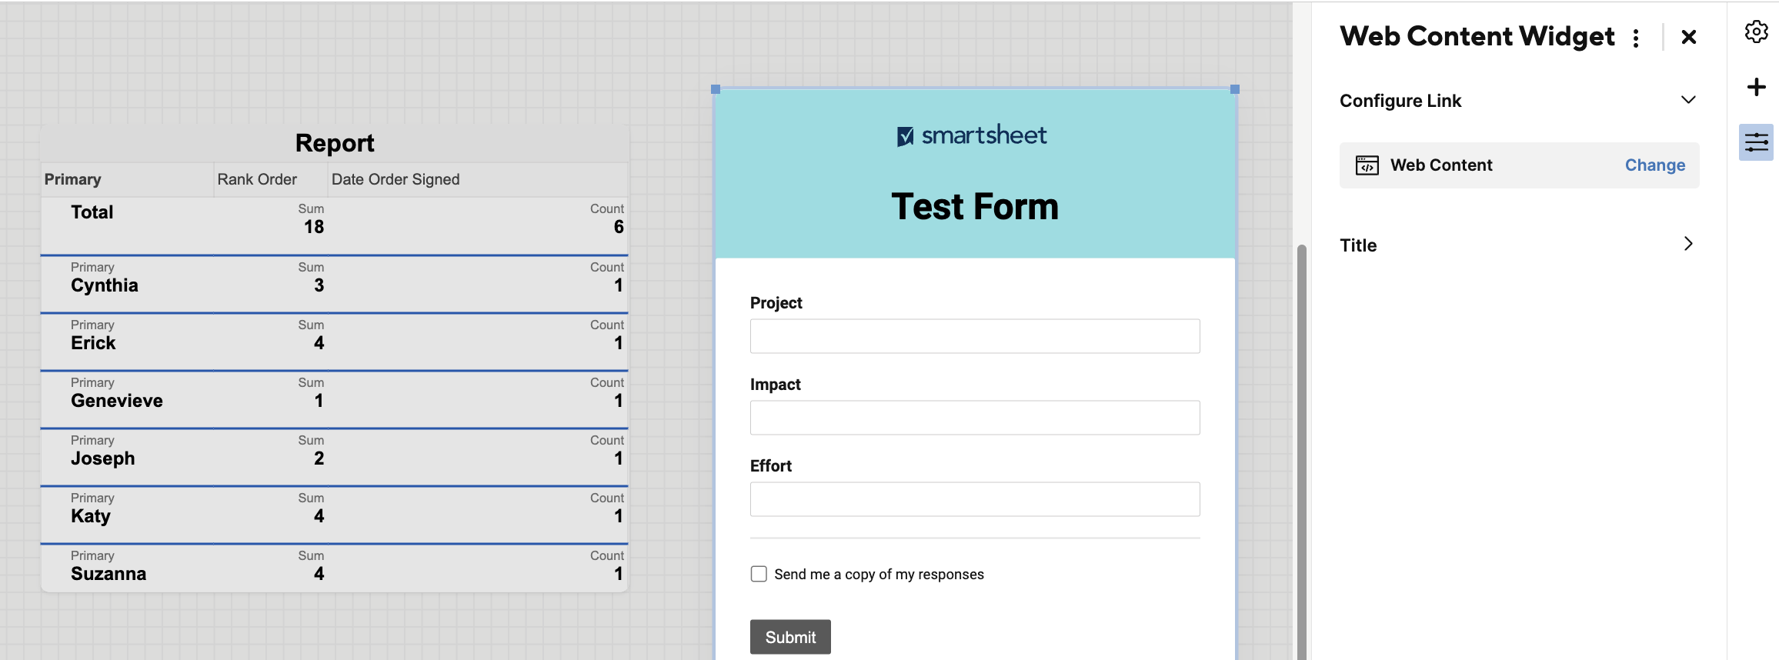Viewport: 1779px width, 660px height.
Task: Click the Total sum value 18
Action: pyautogui.click(x=314, y=227)
